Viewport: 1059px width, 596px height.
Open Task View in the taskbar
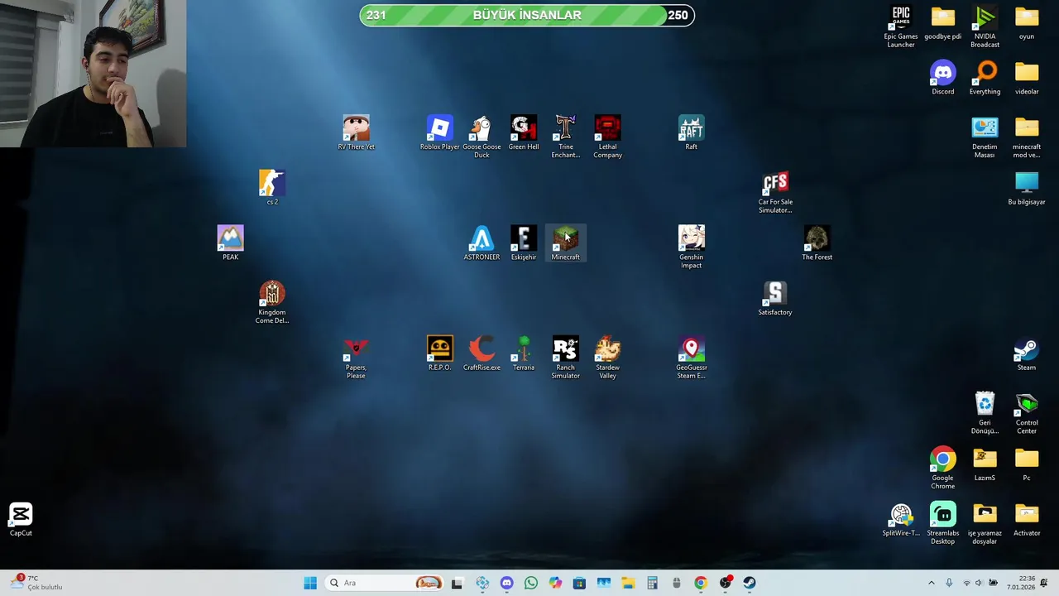point(457,583)
